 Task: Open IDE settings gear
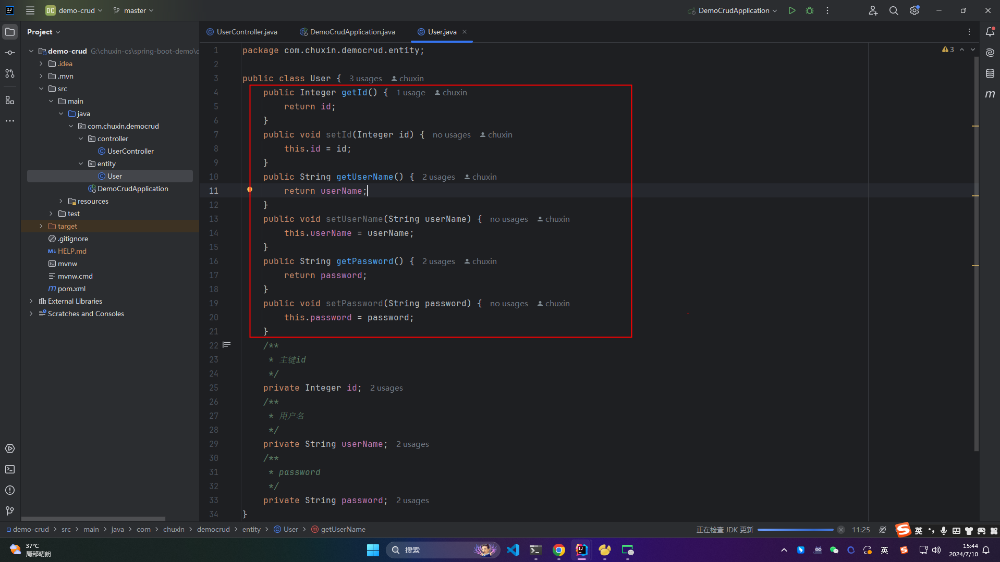tap(914, 10)
